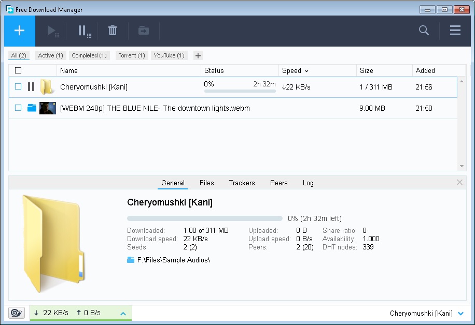Viewport: 475px width, 325px height.
Task: Click the details panel progress bar
Action: [x=205, y=218]
